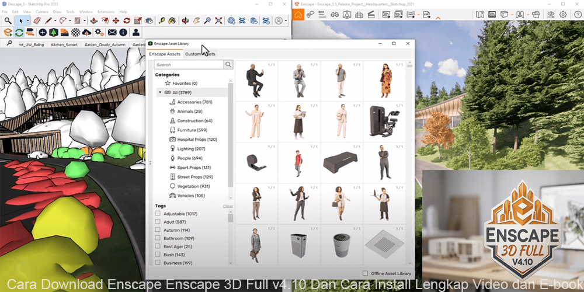Viewport: 584px width, 292px height.
Task: Activate the Orbit tool in SketchUp
Action: [185, 21]
